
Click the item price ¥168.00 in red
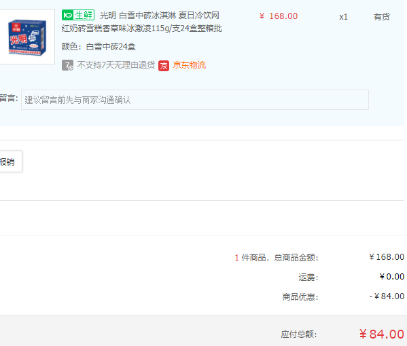click(279, 16)
